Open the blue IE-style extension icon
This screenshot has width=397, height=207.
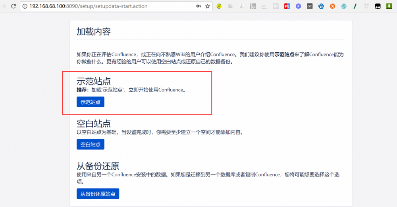point(321,6)
